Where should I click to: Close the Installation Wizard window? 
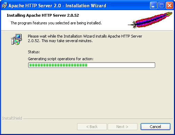point(169,6)
